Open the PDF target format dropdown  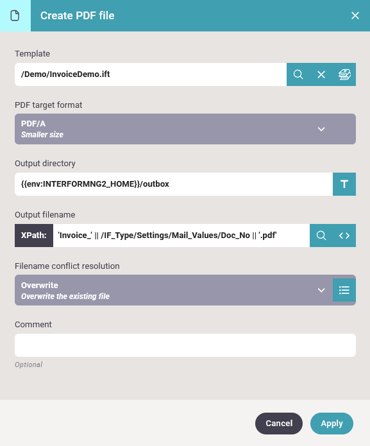185,129
